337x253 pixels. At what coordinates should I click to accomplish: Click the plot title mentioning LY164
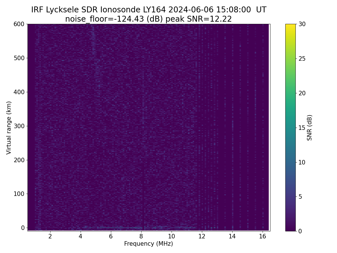(149, 10)
